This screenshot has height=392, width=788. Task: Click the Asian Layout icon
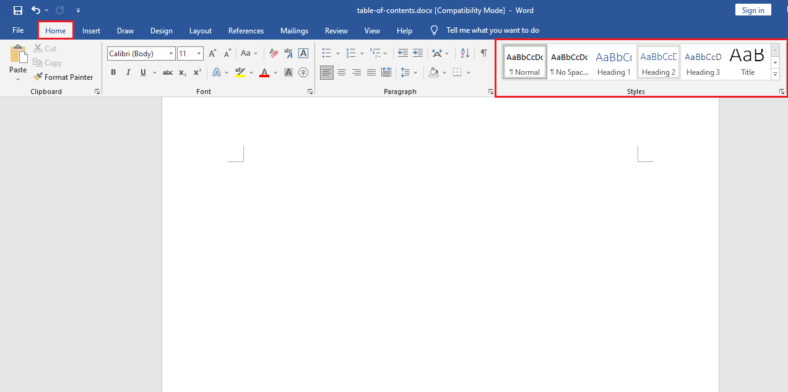(x=437, y=54)
